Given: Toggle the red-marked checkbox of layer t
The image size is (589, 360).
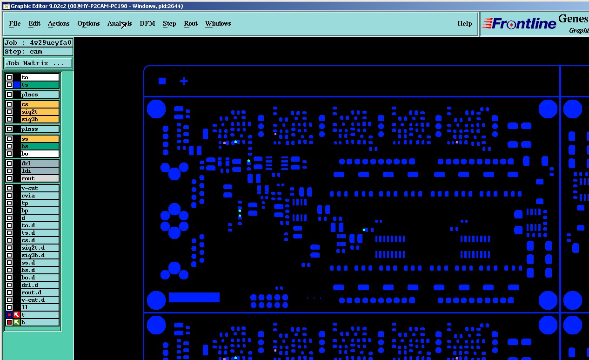Looking at the screenshot, I should [9, 315].
